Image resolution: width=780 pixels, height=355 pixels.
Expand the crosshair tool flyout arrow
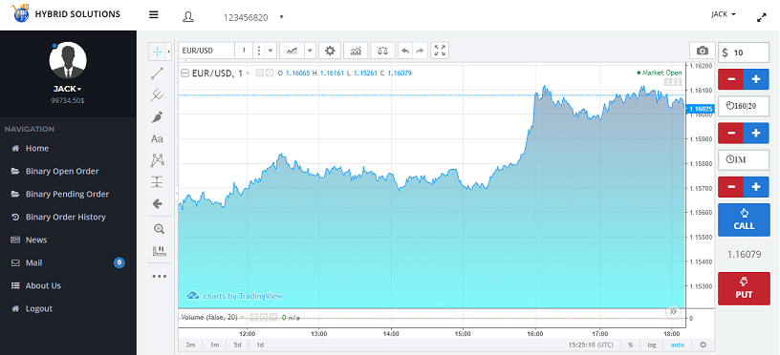(169, 52)
